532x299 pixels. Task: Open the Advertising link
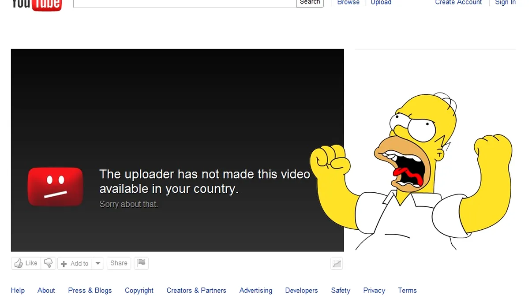click(256, 290)
